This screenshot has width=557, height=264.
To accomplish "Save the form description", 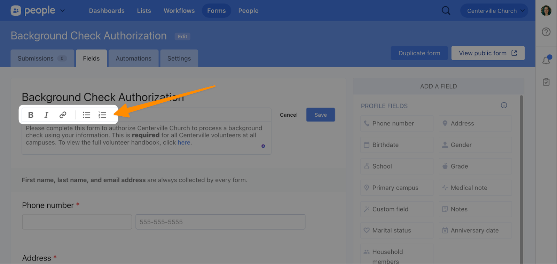I will (320, 115).
